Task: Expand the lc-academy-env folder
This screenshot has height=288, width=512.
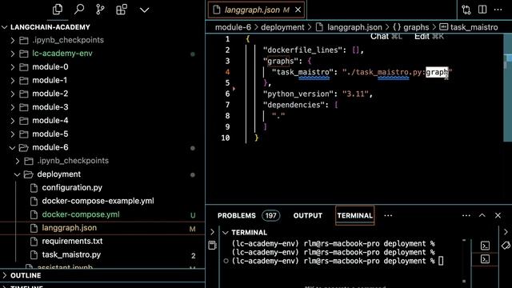Action: coord(13,54)
